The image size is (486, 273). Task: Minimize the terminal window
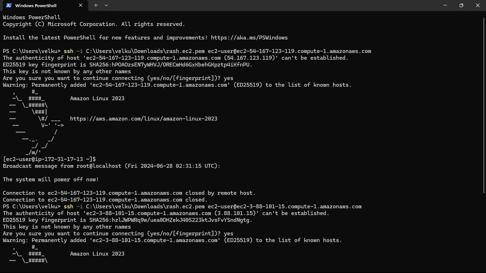coord(445,5)
